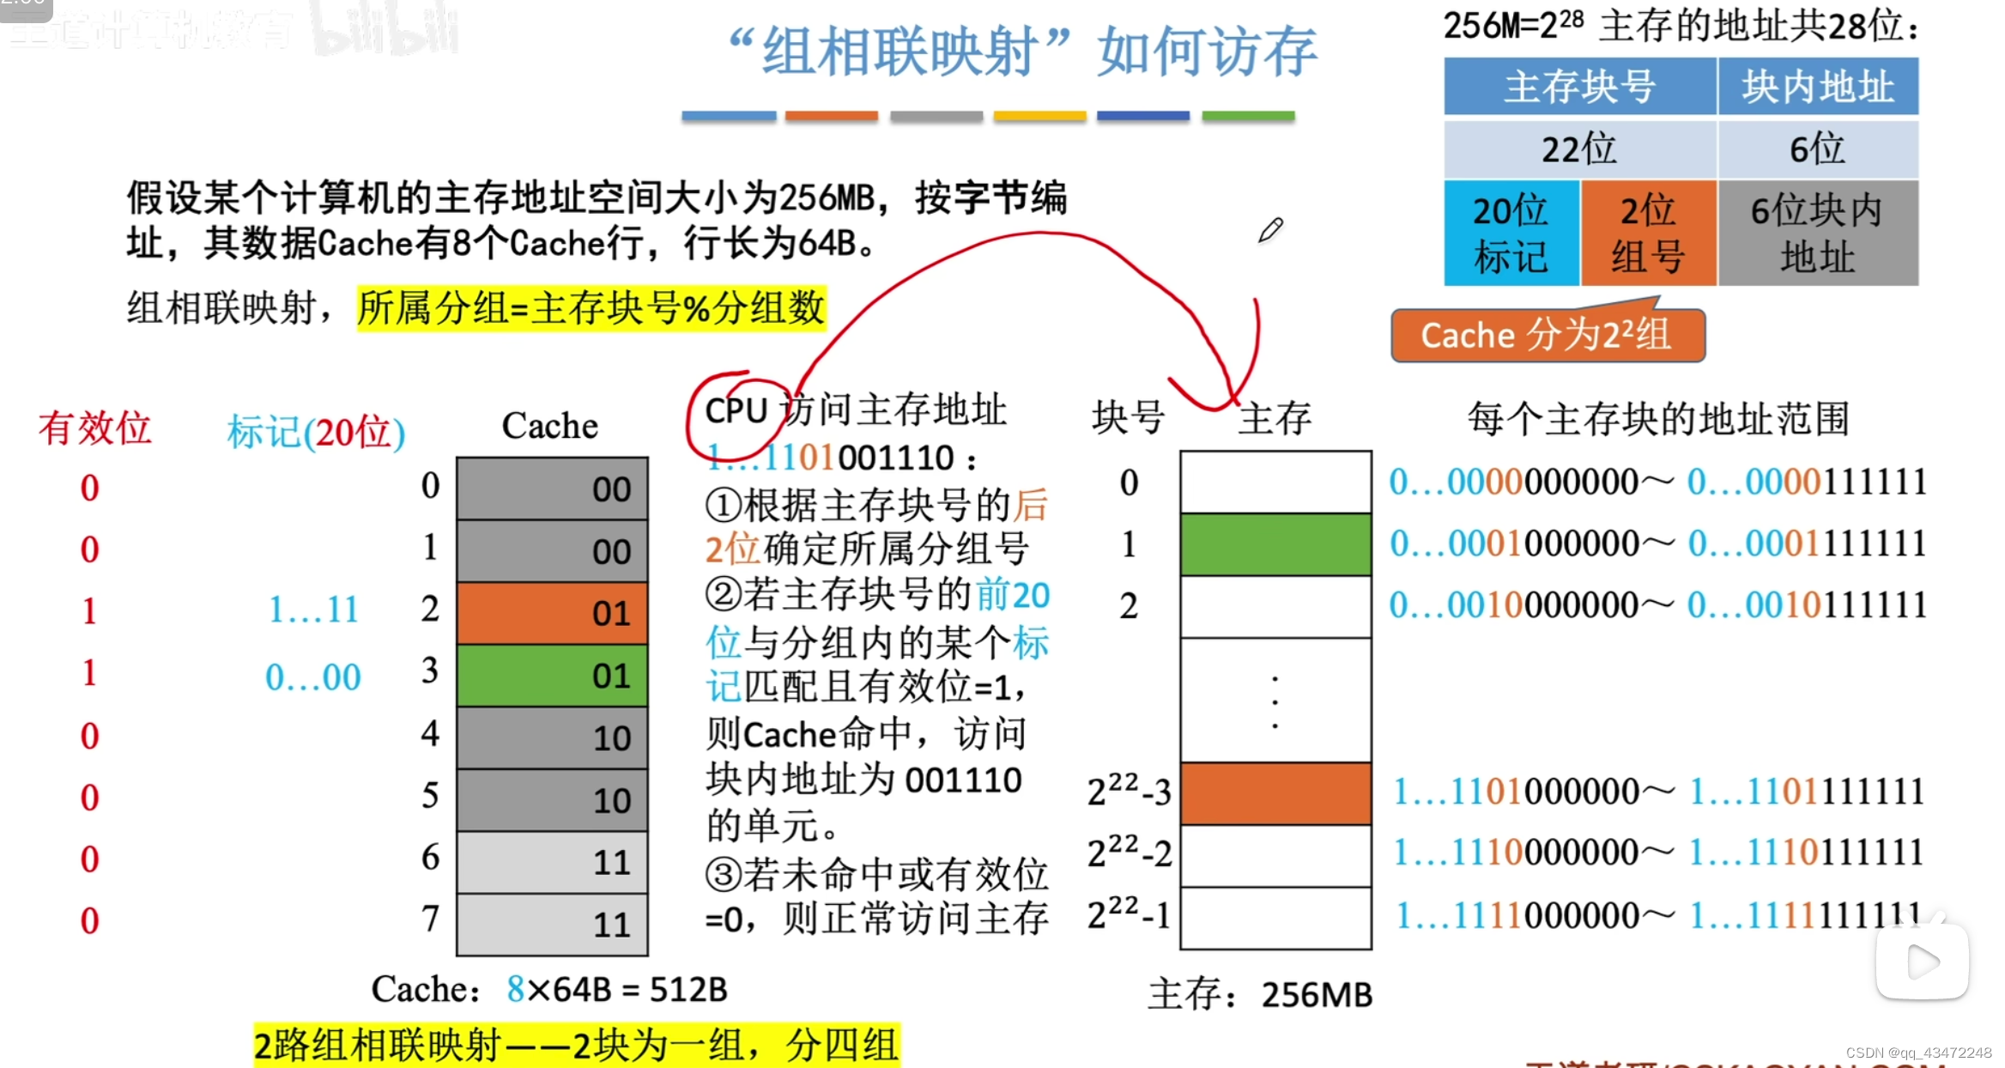Click the gray 6位块内地址 cell

1818,234
